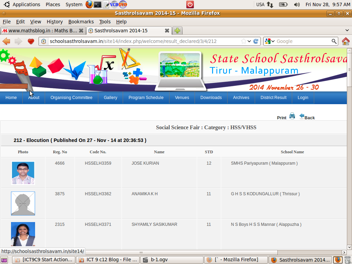Check the battery status icon
352x264 pixels.
[283, 4]
